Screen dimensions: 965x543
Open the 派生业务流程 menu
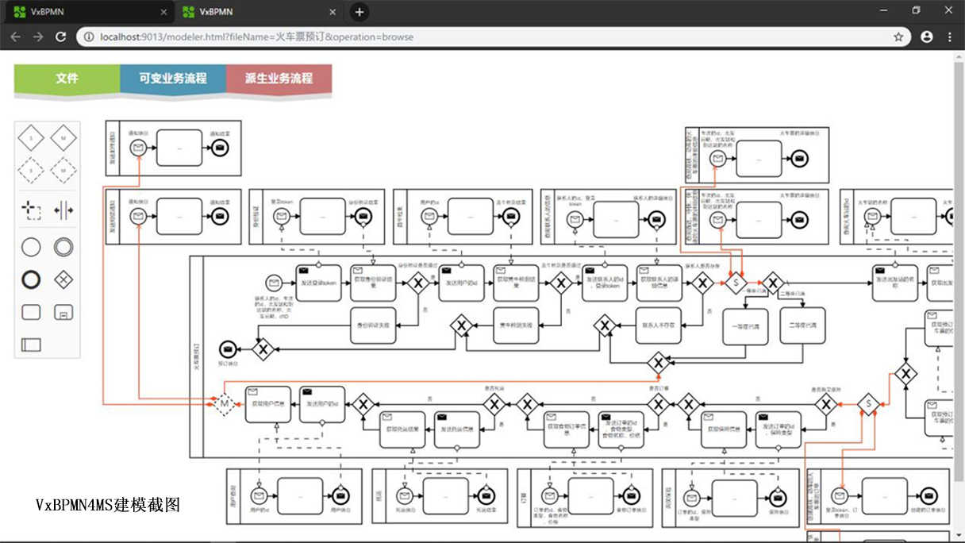[279, 79]
